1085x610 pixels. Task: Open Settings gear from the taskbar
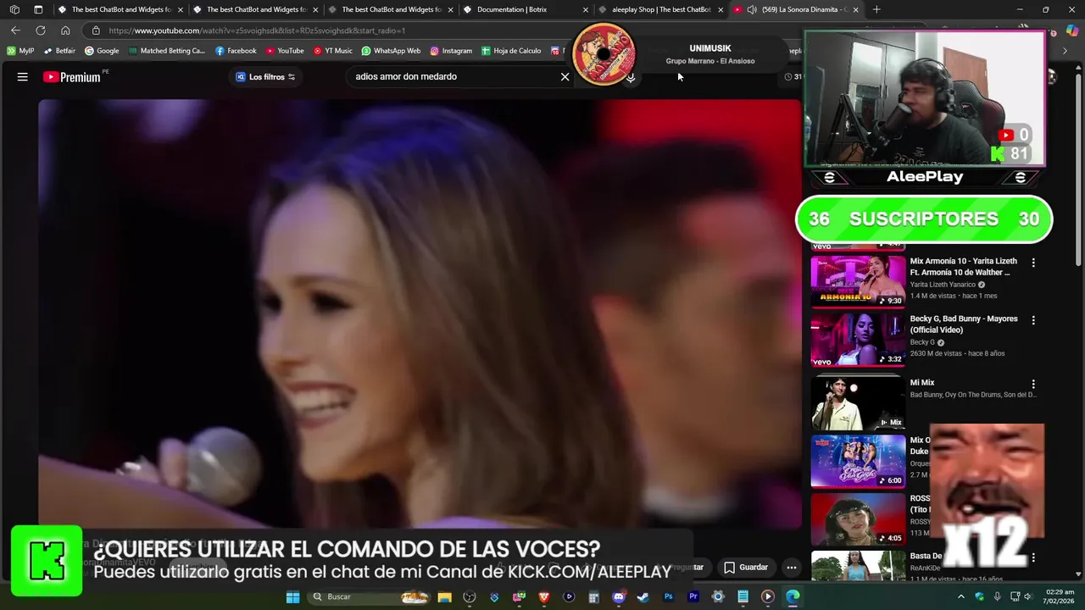pos(718,596)
